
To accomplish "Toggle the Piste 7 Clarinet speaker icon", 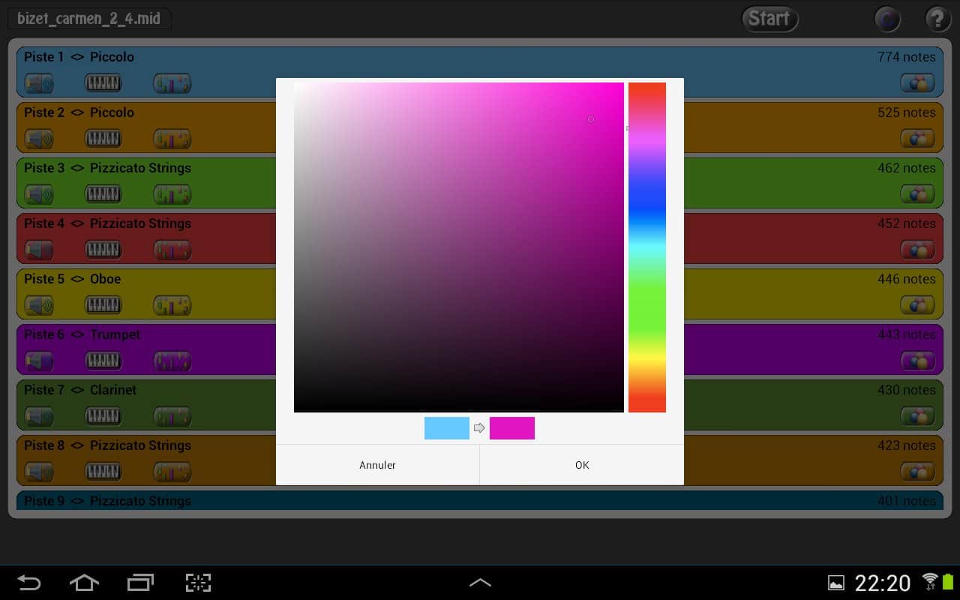I will click(x=39, y=416).
